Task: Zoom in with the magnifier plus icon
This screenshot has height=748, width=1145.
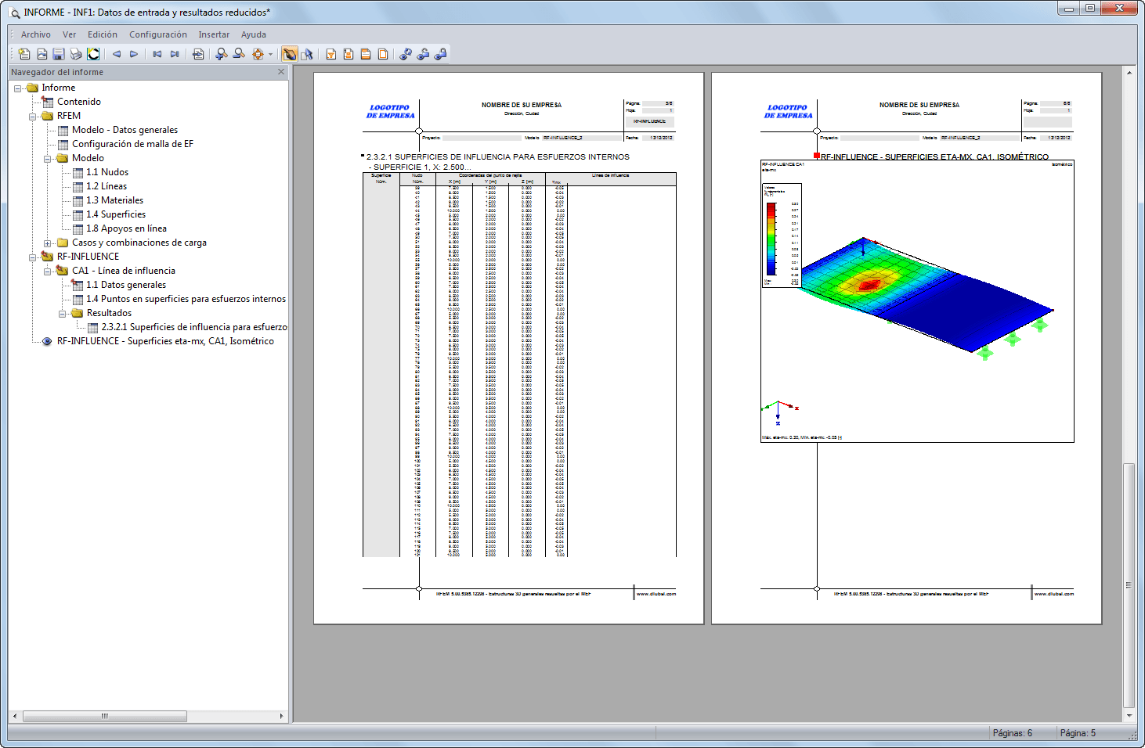Action: click(222, 54)
